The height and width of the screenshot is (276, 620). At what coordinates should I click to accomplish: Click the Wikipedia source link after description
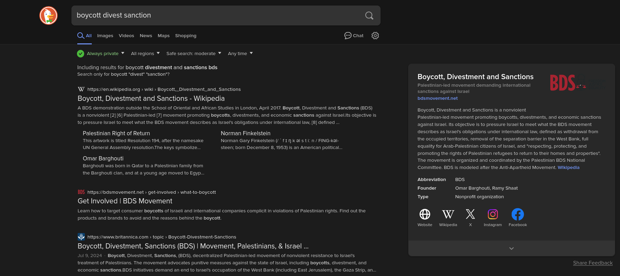click(x=569, y=168)
